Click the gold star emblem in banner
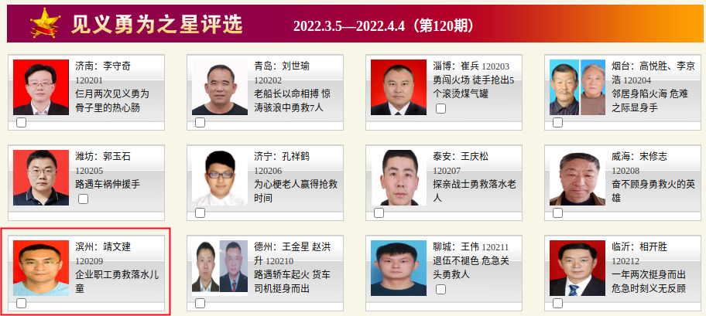The image size is (706, 316). [x=45, y=23]
